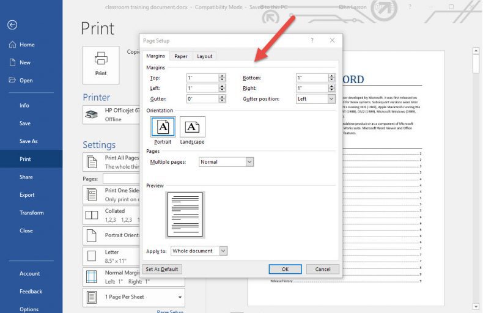483x313 pixels.
Task: Click the back arrow icon
Action: 12,25
